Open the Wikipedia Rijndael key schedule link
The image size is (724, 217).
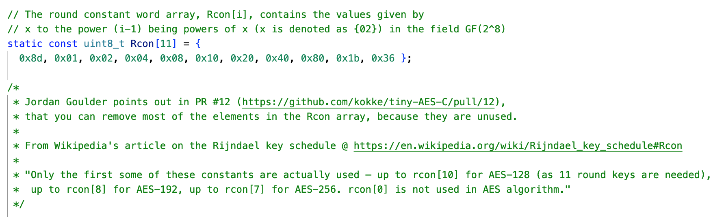[518, 146]
